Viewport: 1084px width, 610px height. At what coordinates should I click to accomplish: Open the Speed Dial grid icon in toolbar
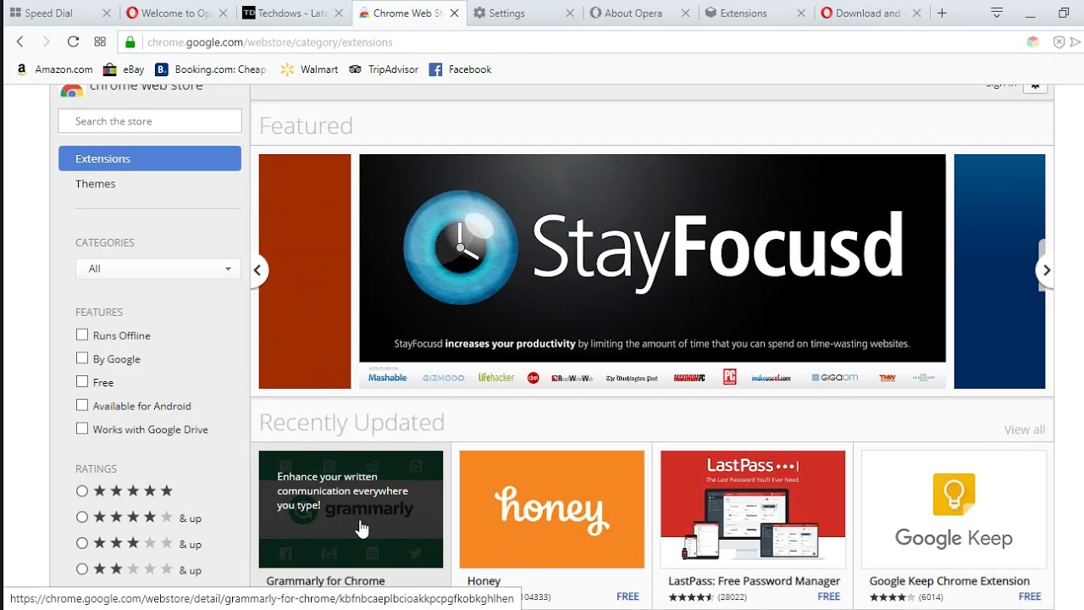point(100,42)
